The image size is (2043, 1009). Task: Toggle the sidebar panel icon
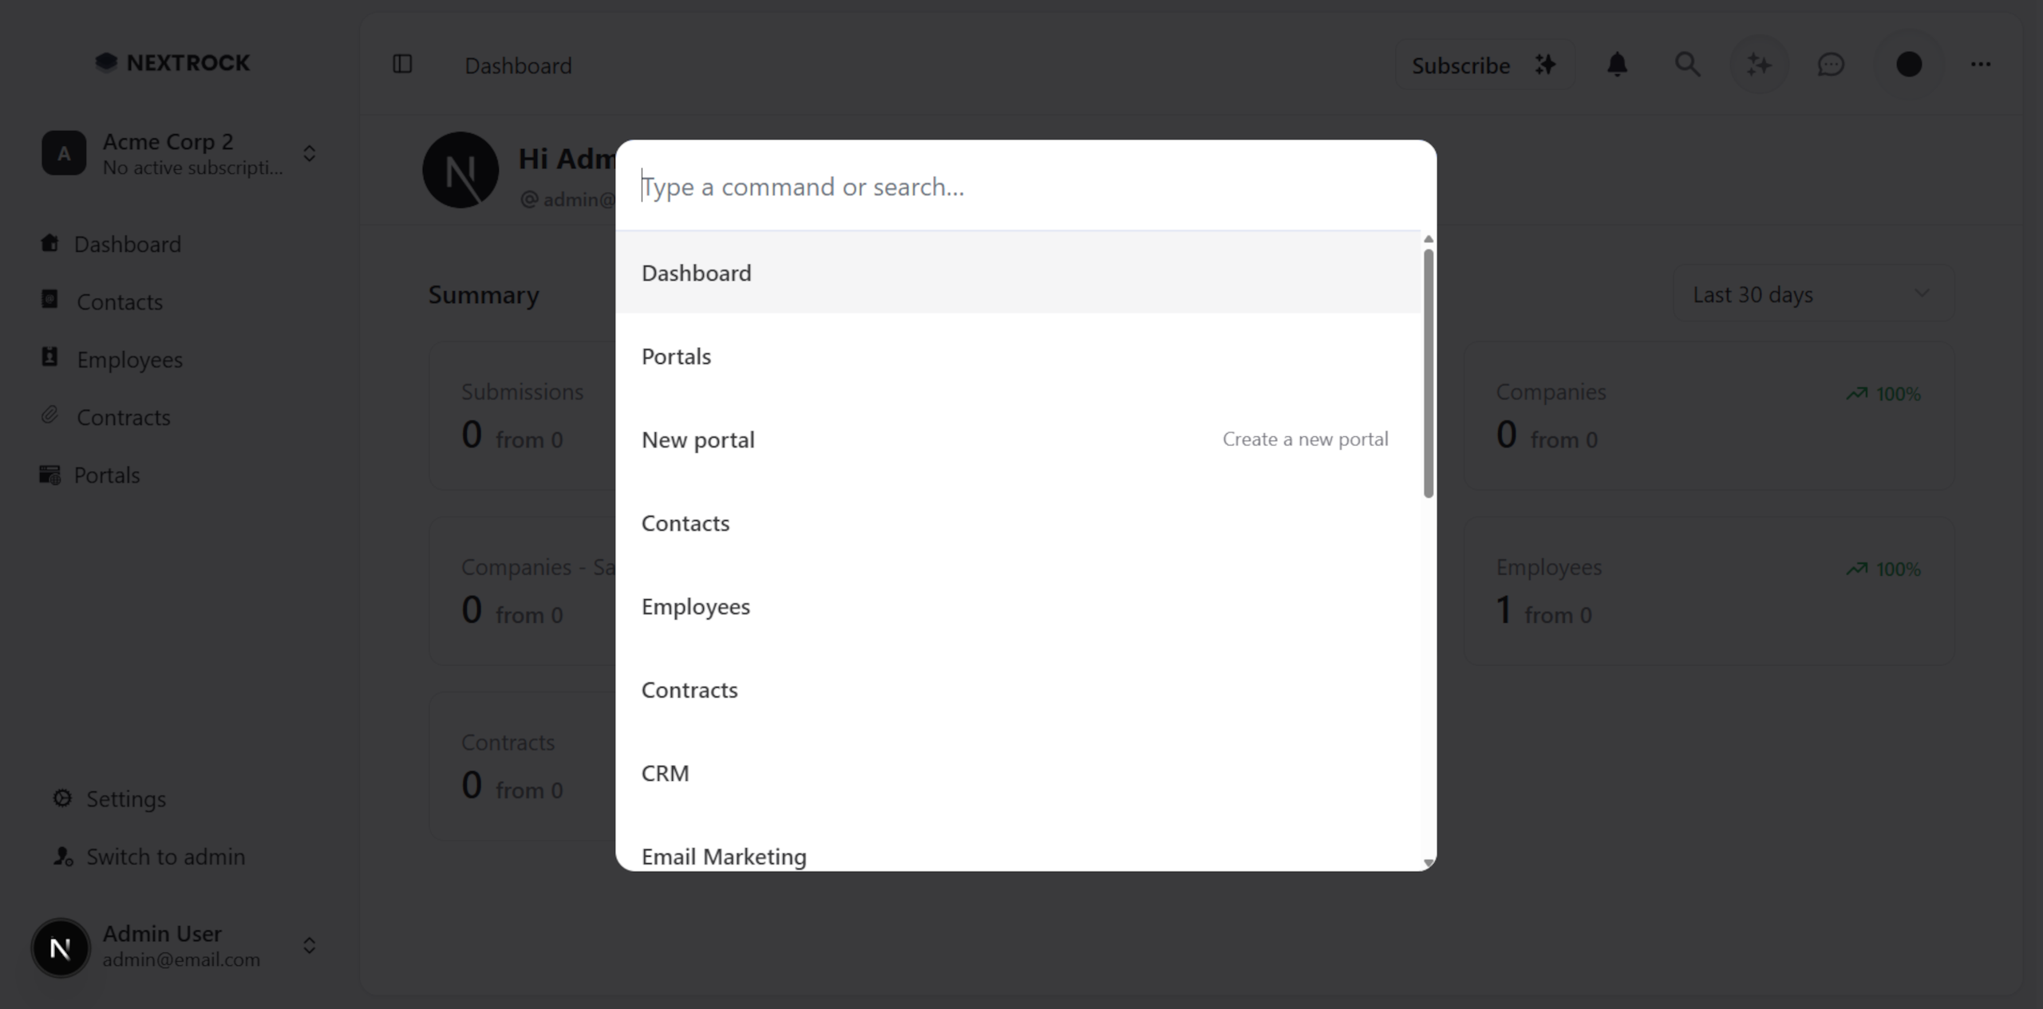pyautogui.click(x=402, y=65)
